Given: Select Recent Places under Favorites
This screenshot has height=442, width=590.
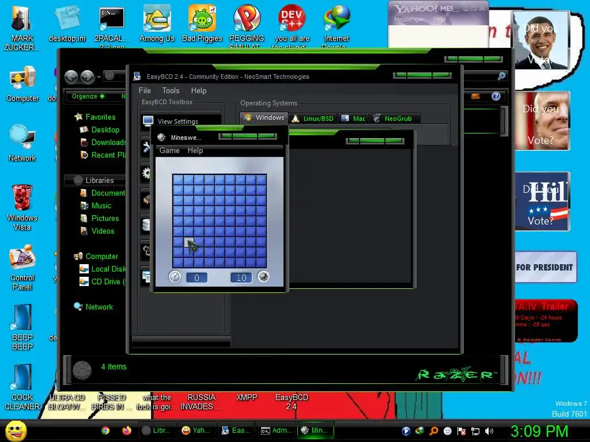Looking at the screenshot, I should click(104, 155).
